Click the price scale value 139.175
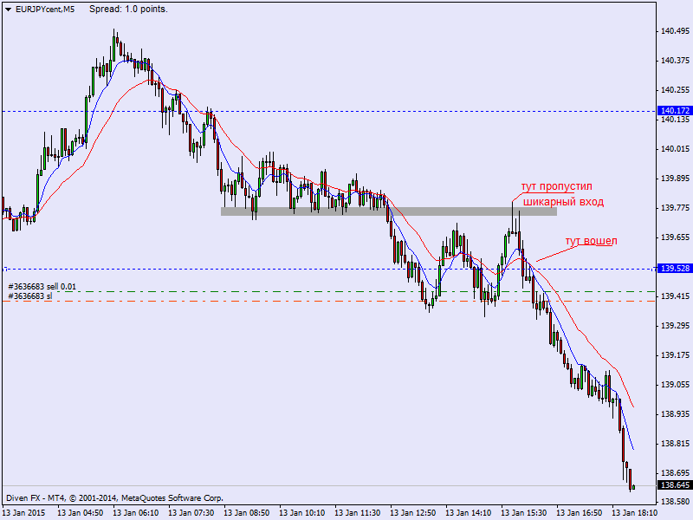 (675, 355)
